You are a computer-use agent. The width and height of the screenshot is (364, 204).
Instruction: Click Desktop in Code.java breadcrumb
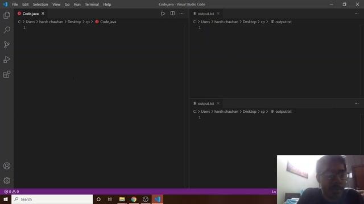coord(75,22)
